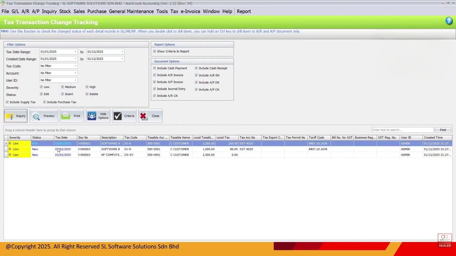Sort by the Severity column header
This screenshot has height=256, width=456.
click(x=19, y=138)
